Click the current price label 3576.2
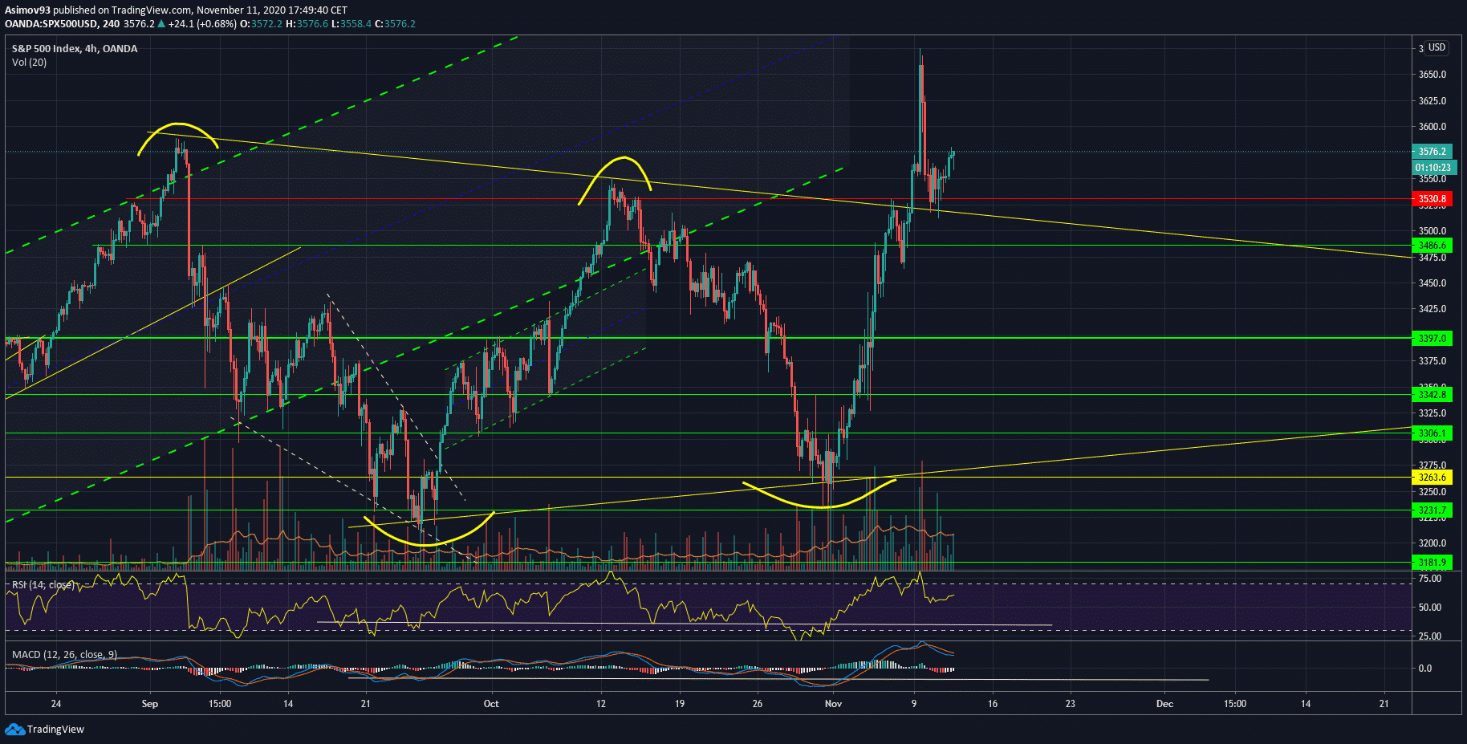 [x=1432, y=152]
